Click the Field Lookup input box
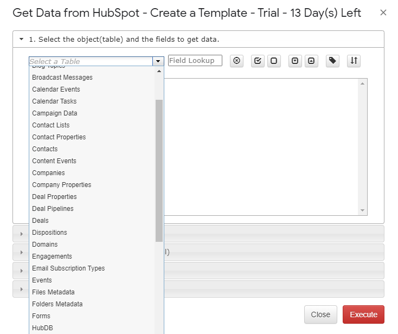 (195, 60)
